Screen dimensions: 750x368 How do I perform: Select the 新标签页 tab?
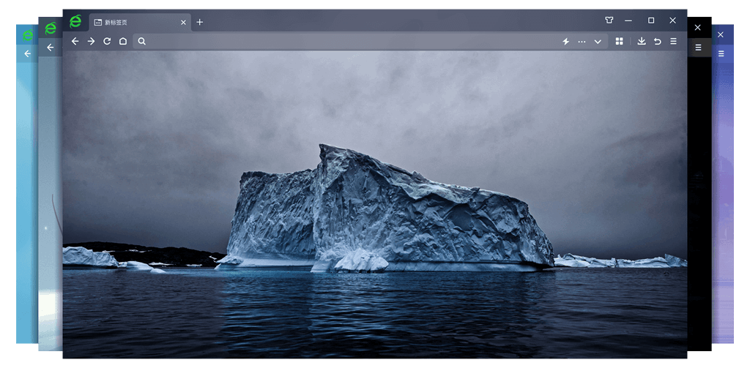140,23
